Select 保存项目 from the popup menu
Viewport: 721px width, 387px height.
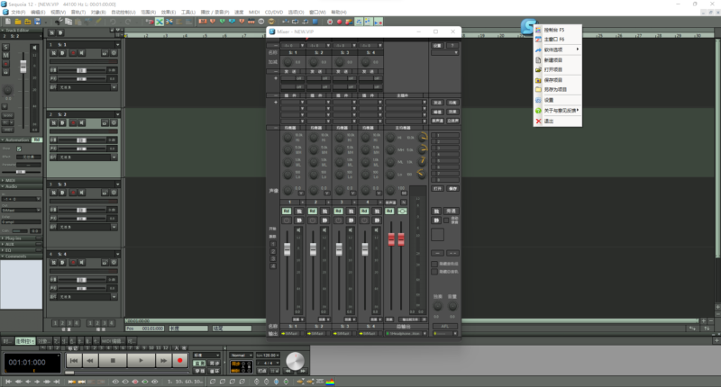tap(556, 80)
